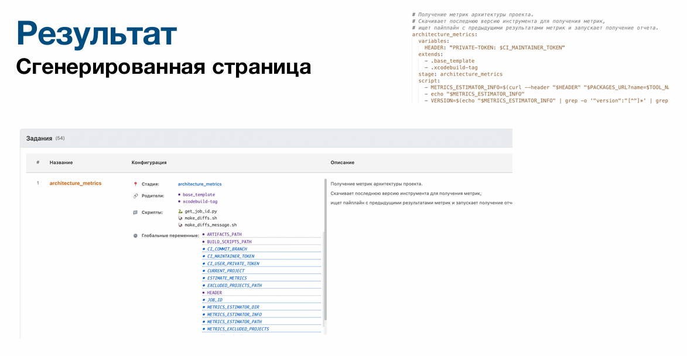Select the METRICS_EXCLUDED_PROJECTS variable
The width and height of the screenshot is (687, 356).
coord(238,329)
